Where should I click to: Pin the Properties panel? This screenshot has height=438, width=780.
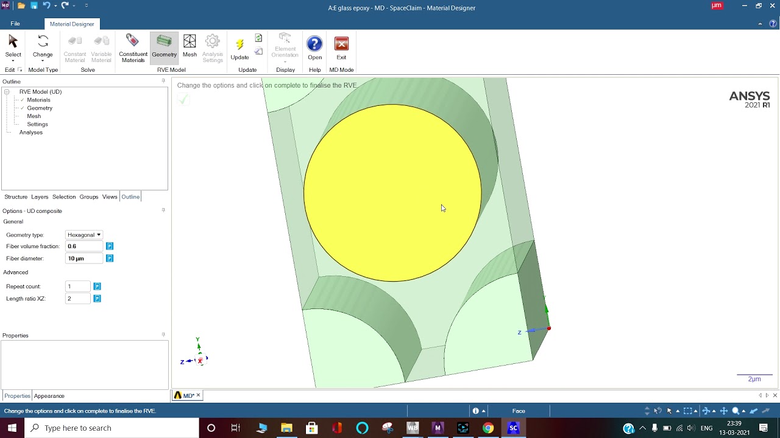click(163, 335)
